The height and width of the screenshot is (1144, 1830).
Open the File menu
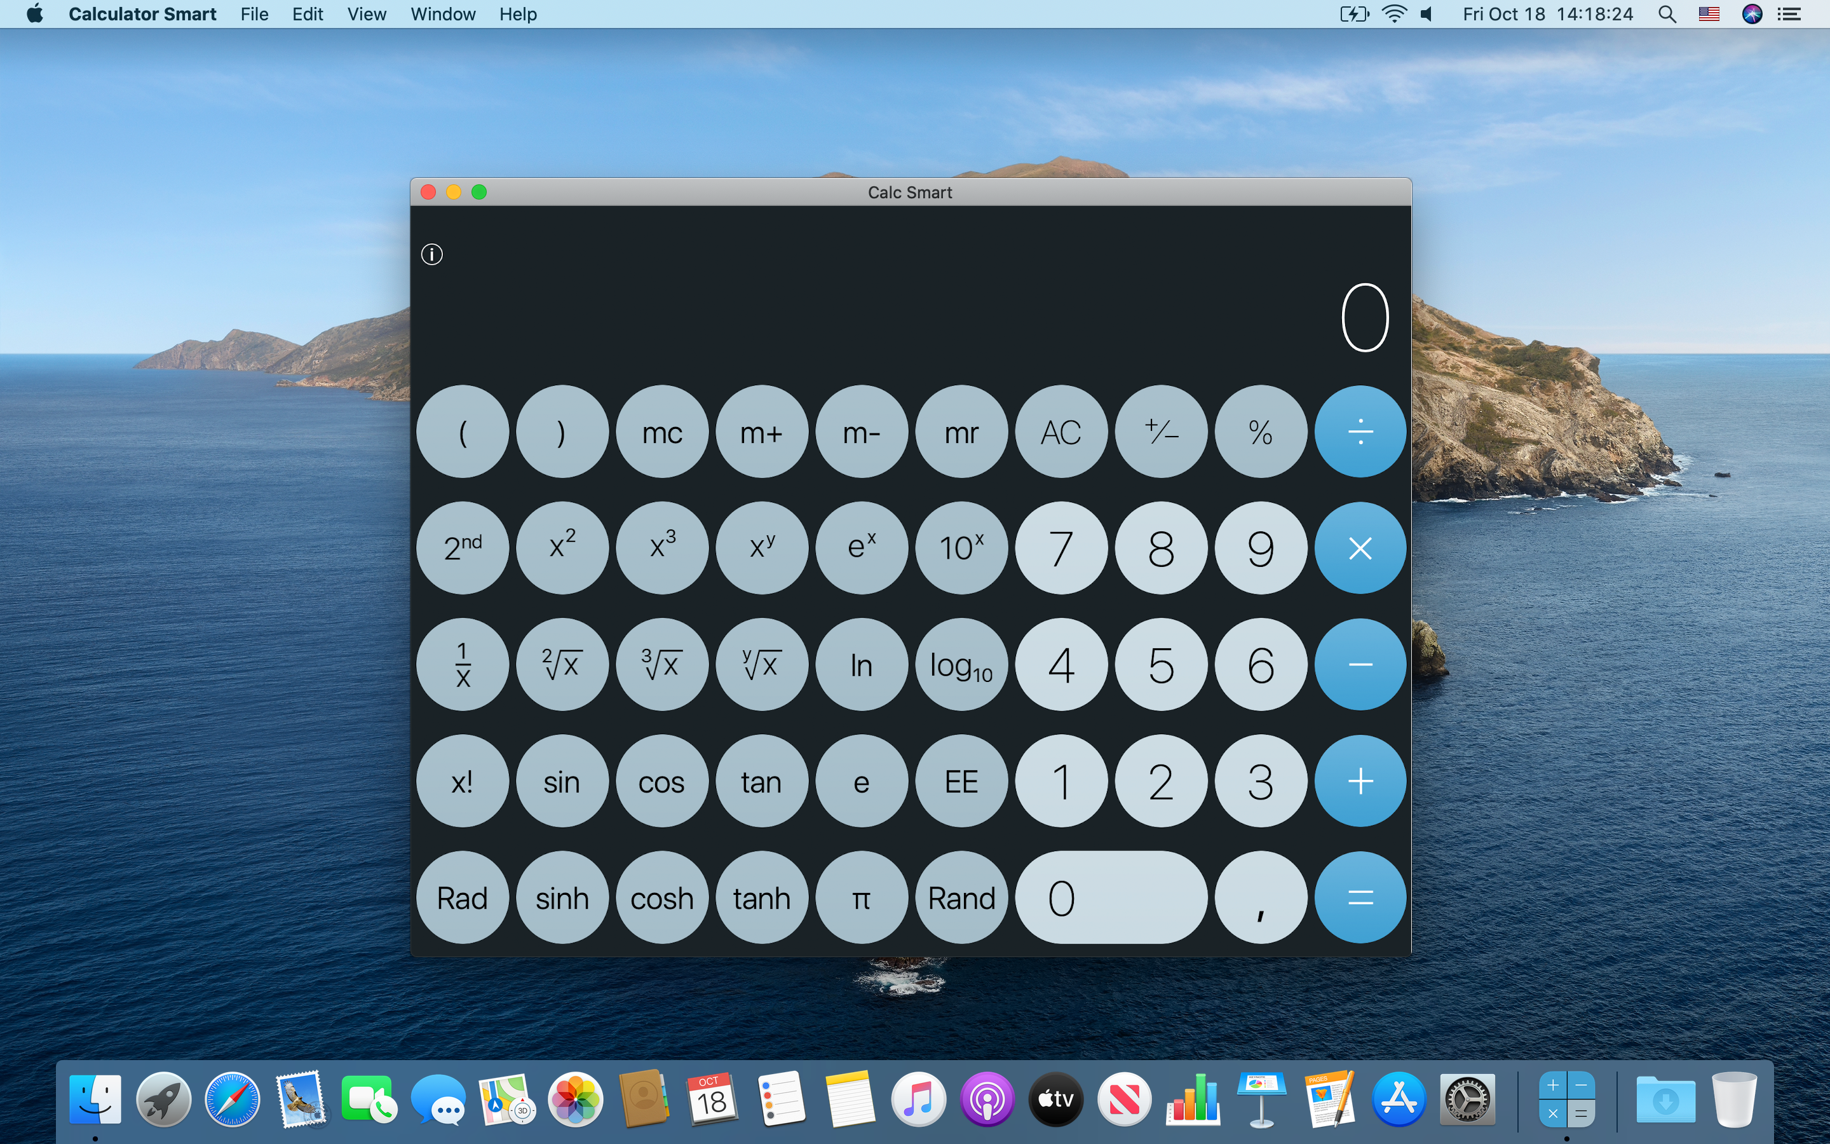(x=254, y=15)
